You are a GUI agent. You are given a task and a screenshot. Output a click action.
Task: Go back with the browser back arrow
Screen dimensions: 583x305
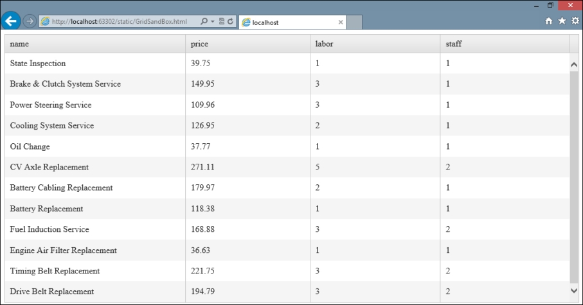11,21
